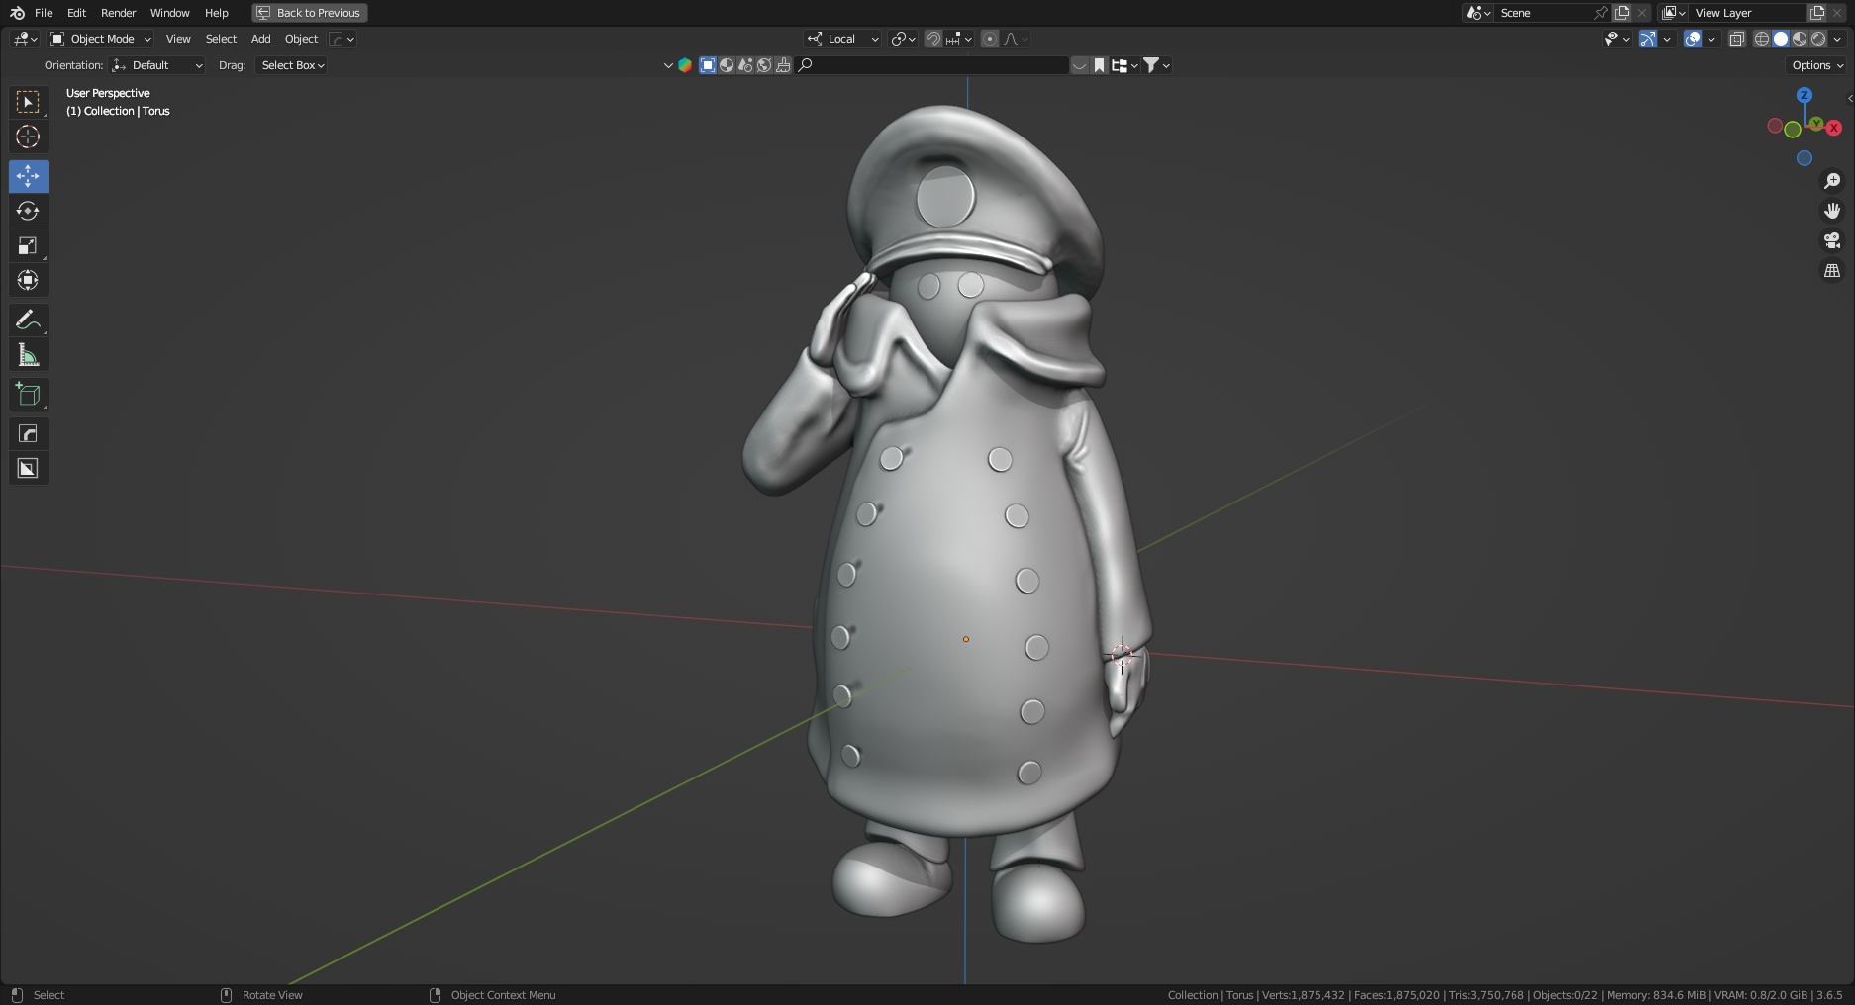Open the pivot point dropdown
This screenshot has height=1005, width=1855.
point(902,39)
